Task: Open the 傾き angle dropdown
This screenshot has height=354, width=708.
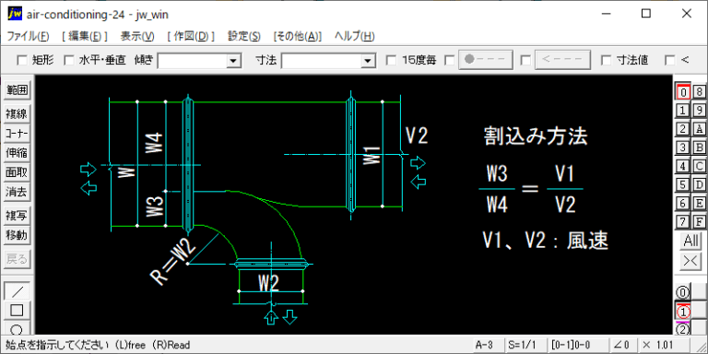Action: point(233,61)
